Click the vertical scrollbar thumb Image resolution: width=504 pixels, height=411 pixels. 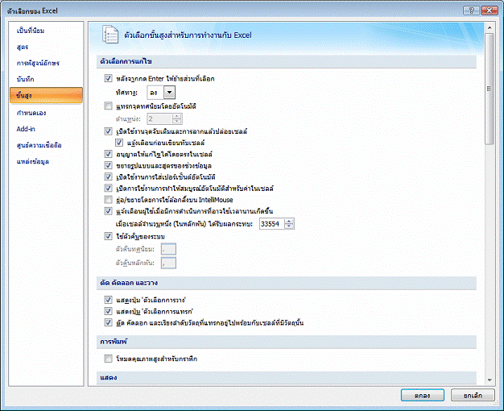(490, 89)
